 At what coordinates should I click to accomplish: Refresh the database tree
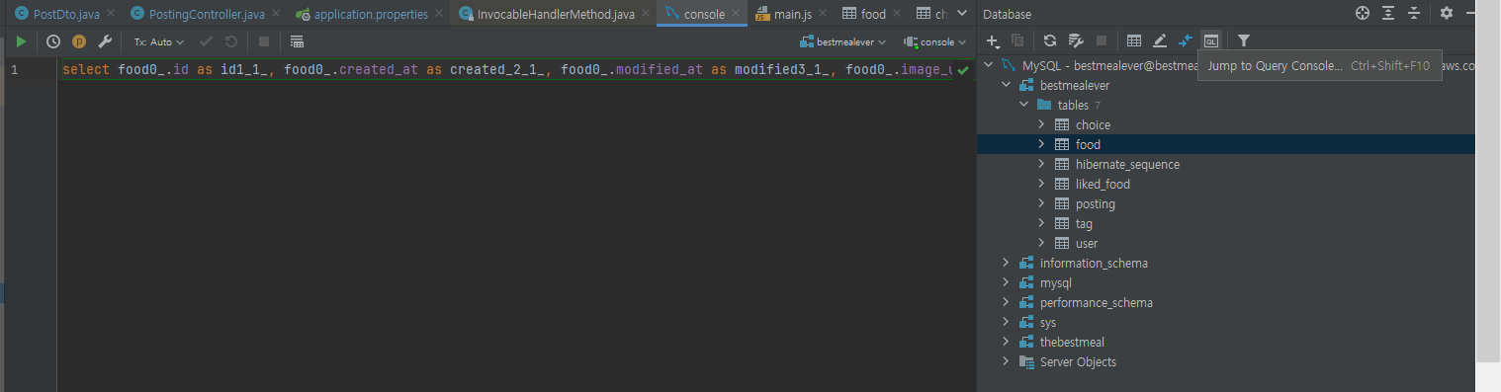1050,40
